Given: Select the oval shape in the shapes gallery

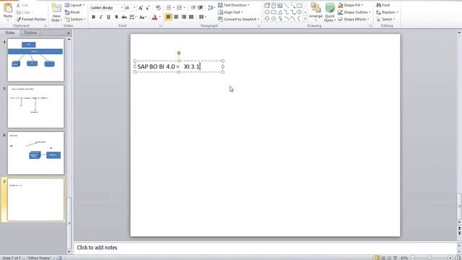Looking at the screenshot, I should [x=267, y=12].
